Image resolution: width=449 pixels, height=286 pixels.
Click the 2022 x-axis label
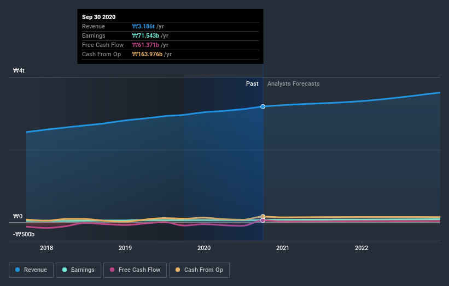361,248
